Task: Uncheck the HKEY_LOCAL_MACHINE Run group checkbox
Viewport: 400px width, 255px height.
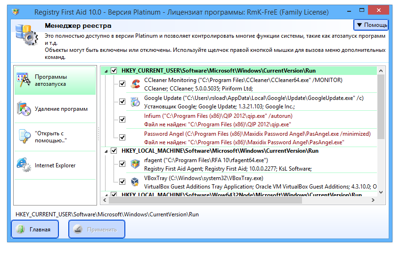Action: pyautogui.click(x=114, y=151)
